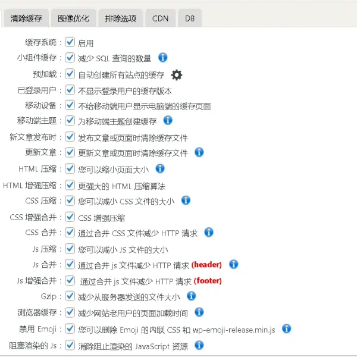Click text 发布文章或页面时清除缓存文件
The width and height of the screenshot is (357, 357).
[133, 138]
